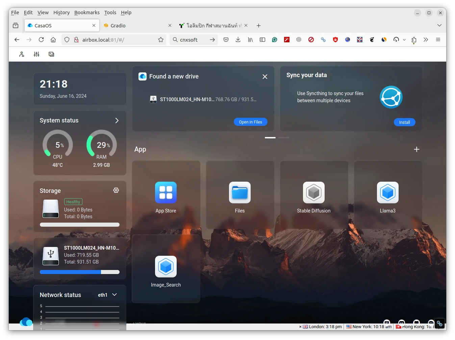
Task: Click the Storage system disk usage bar
Action: 80,225
